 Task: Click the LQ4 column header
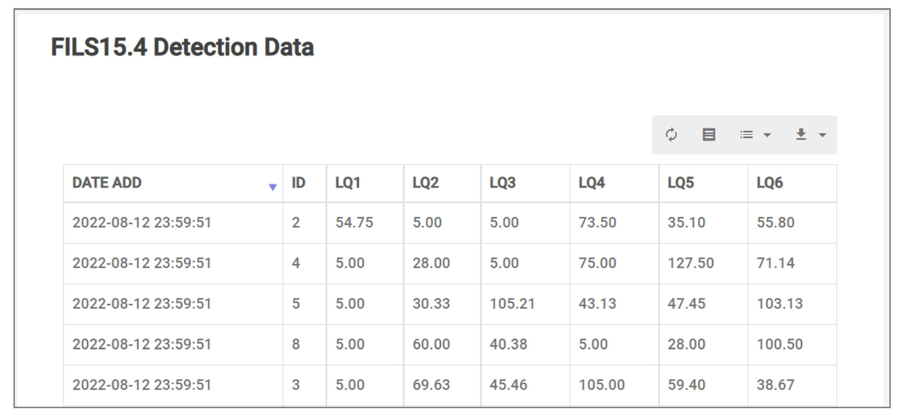592,183
